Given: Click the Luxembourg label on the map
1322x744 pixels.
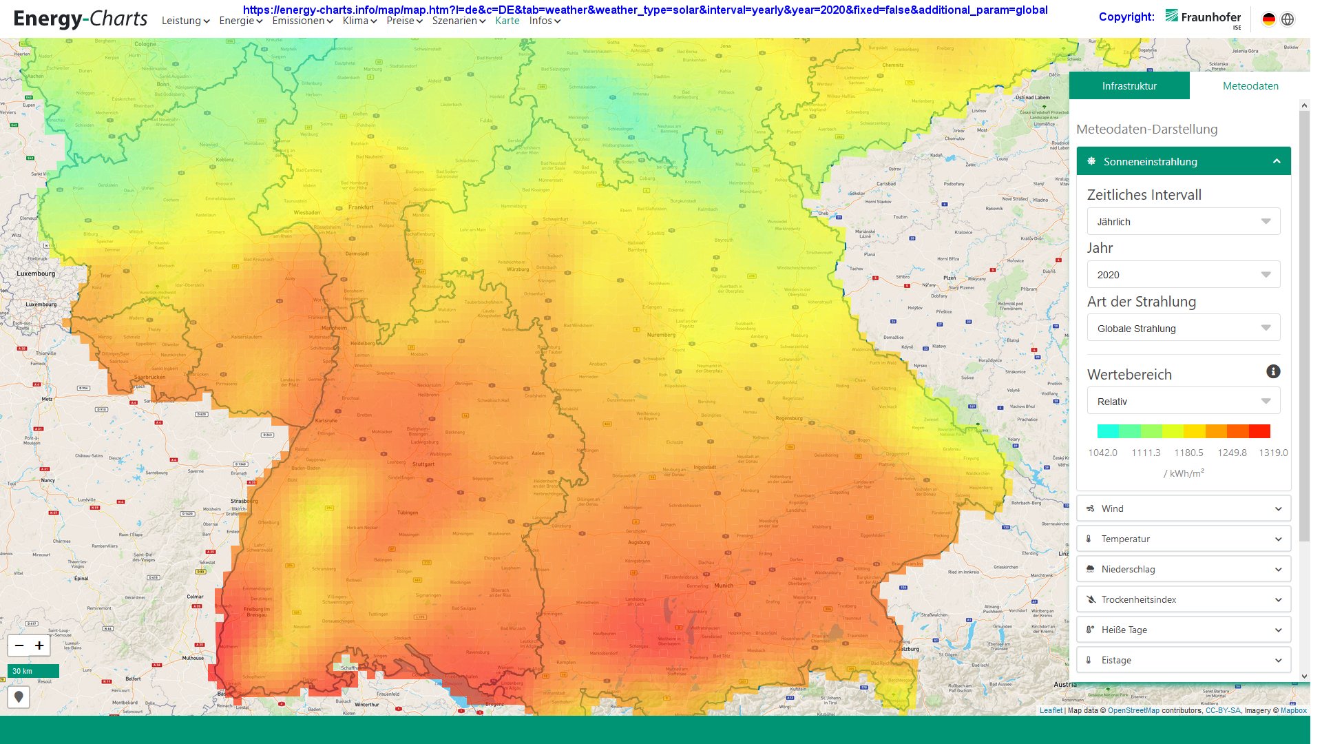Looking at the screenshot, I should click(x=36, y=273).
